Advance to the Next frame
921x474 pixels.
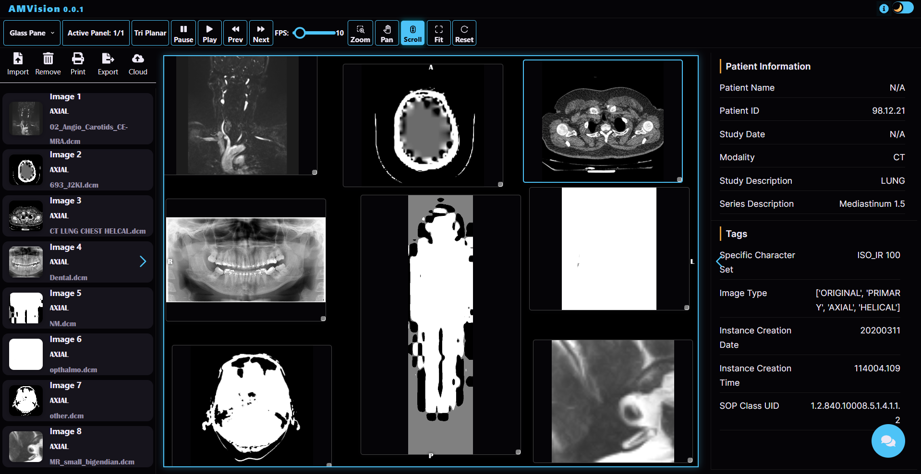pos(261,33)
